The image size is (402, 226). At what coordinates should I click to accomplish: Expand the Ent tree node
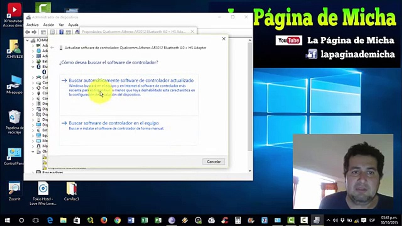[x=33, y=130]
